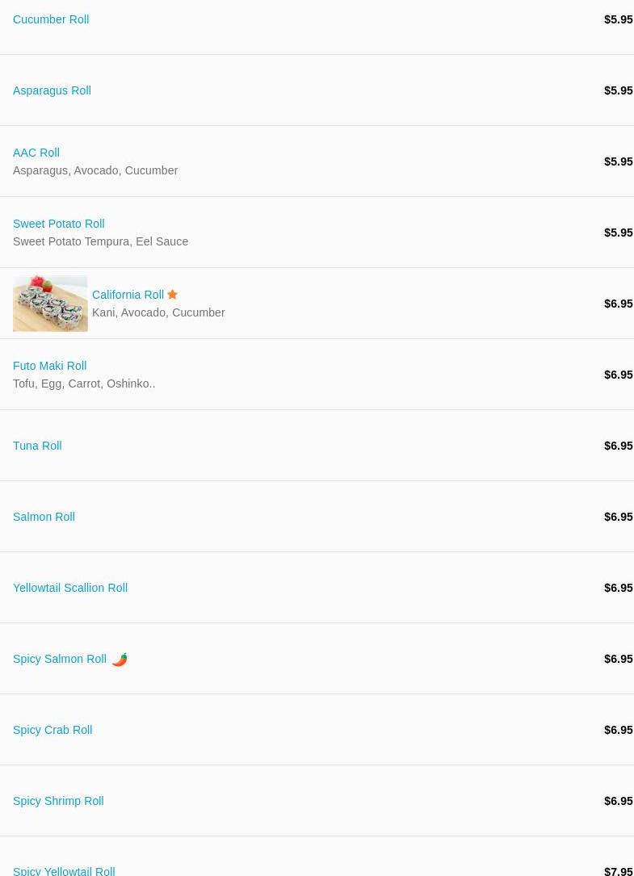Click the AAC Roll description text
Screen dimensions: 634x876
click(95, 170)
